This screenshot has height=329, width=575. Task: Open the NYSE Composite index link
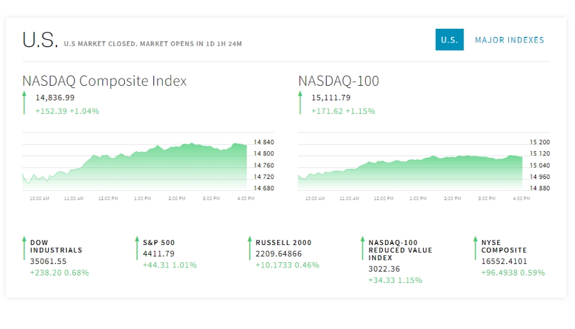click(504, 247)
